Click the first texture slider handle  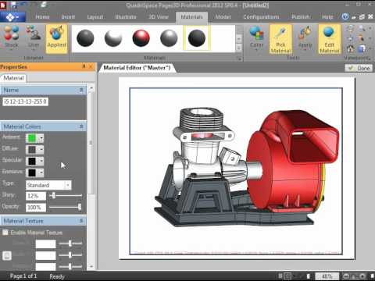70,244
